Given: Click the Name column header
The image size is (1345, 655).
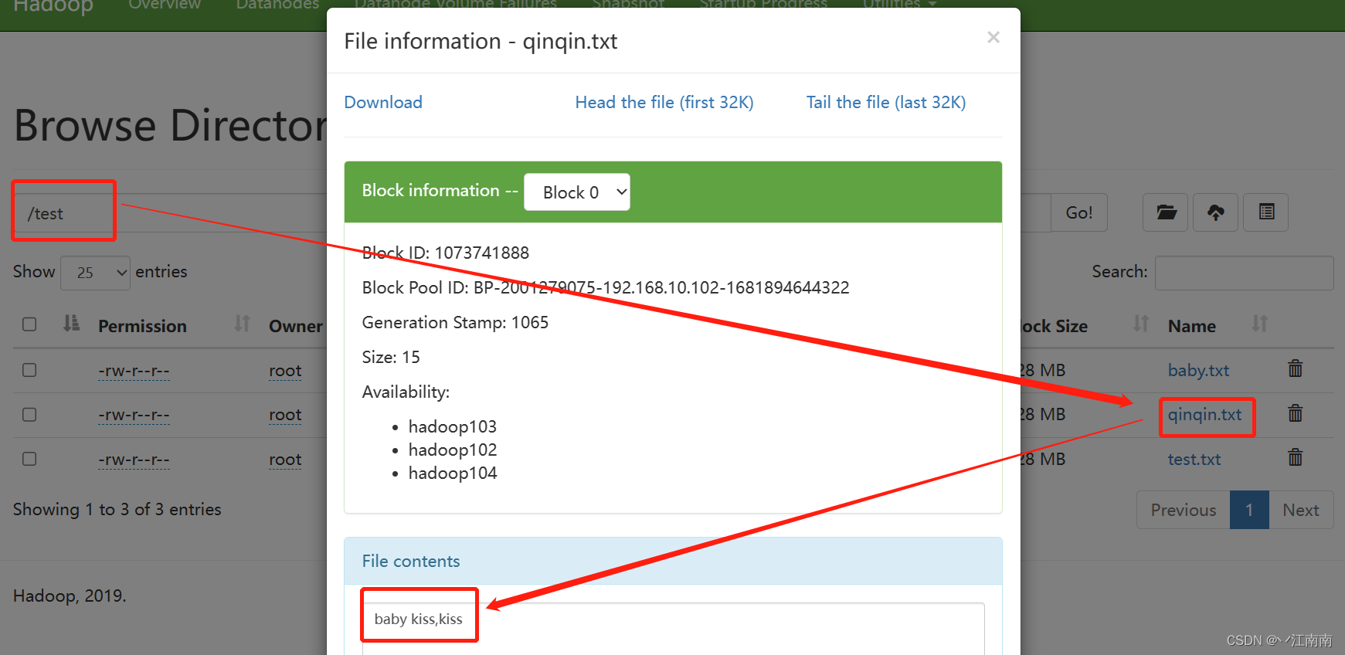Looking at the screenshot, I should [x=1192, y=326].
